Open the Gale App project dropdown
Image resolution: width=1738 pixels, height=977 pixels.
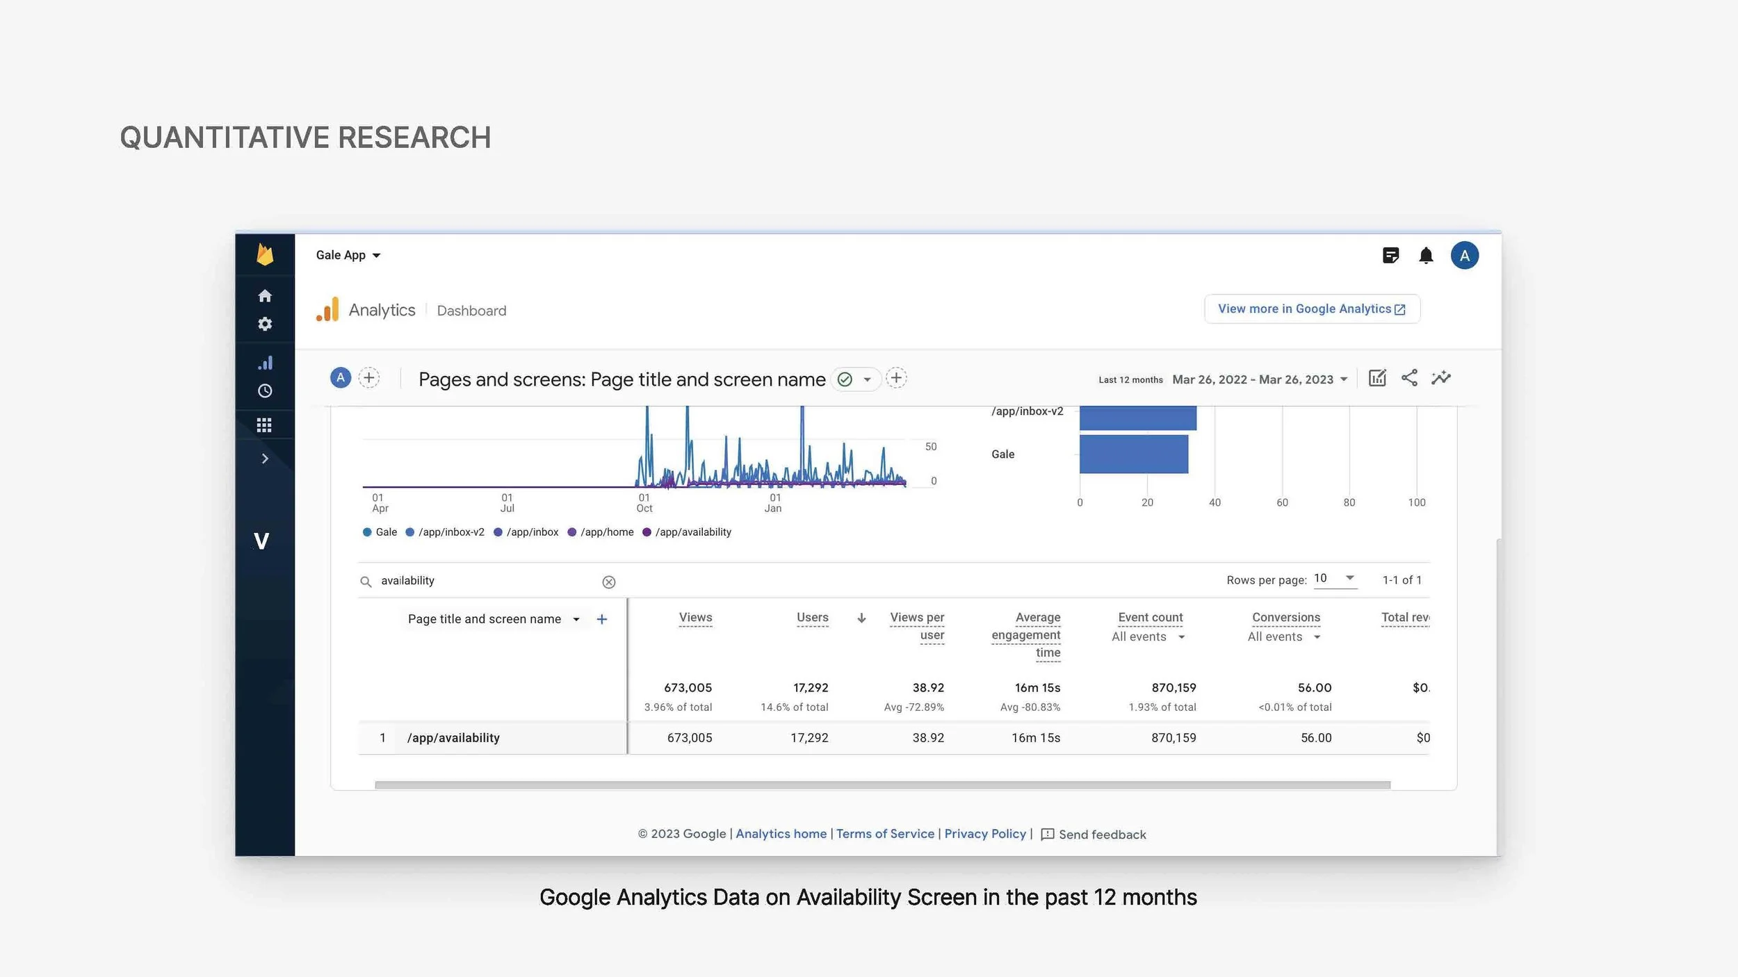point(348,255)
